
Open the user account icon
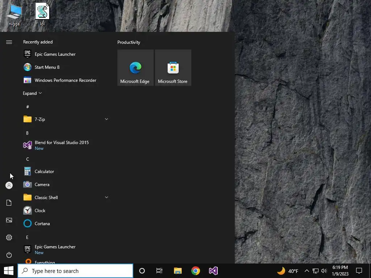coord(9,185)
